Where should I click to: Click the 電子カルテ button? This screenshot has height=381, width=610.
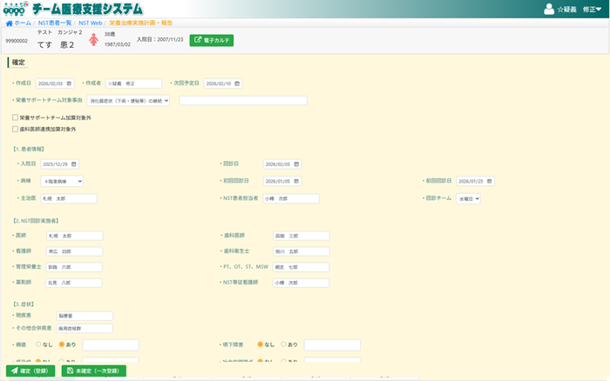tap(212, 40)
